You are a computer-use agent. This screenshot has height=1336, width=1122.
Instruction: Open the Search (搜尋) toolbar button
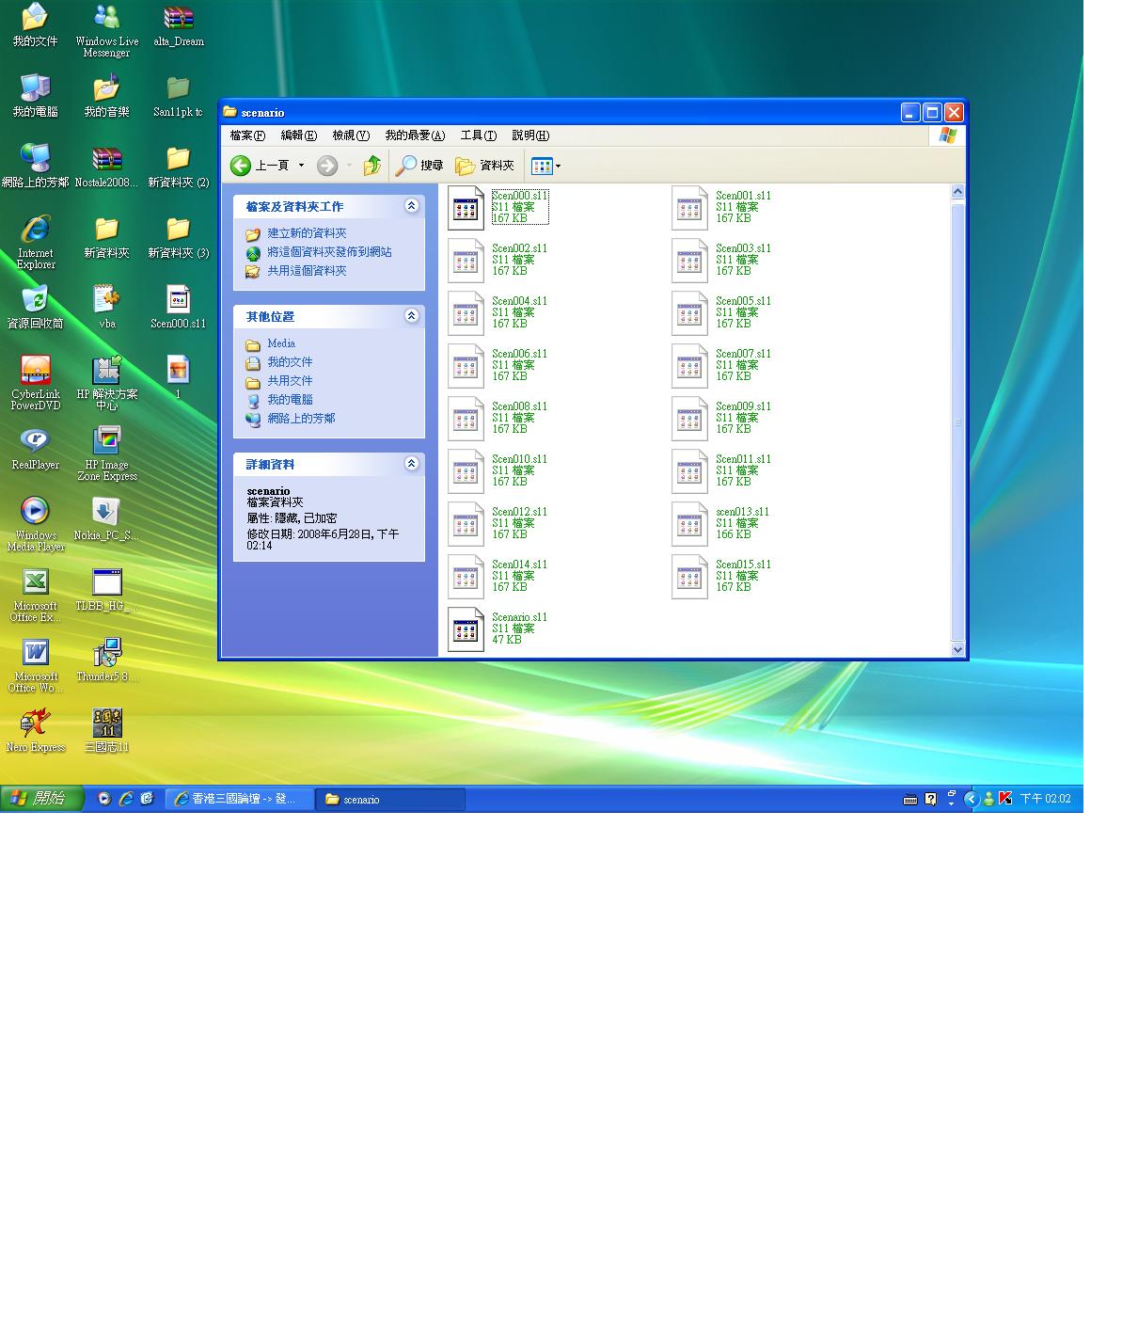pos(419,166)
